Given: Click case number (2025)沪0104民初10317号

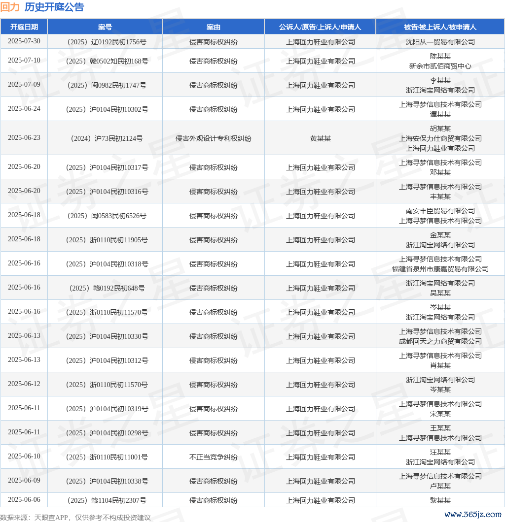Looking at the screenshot, I should [x=107, y=167].
